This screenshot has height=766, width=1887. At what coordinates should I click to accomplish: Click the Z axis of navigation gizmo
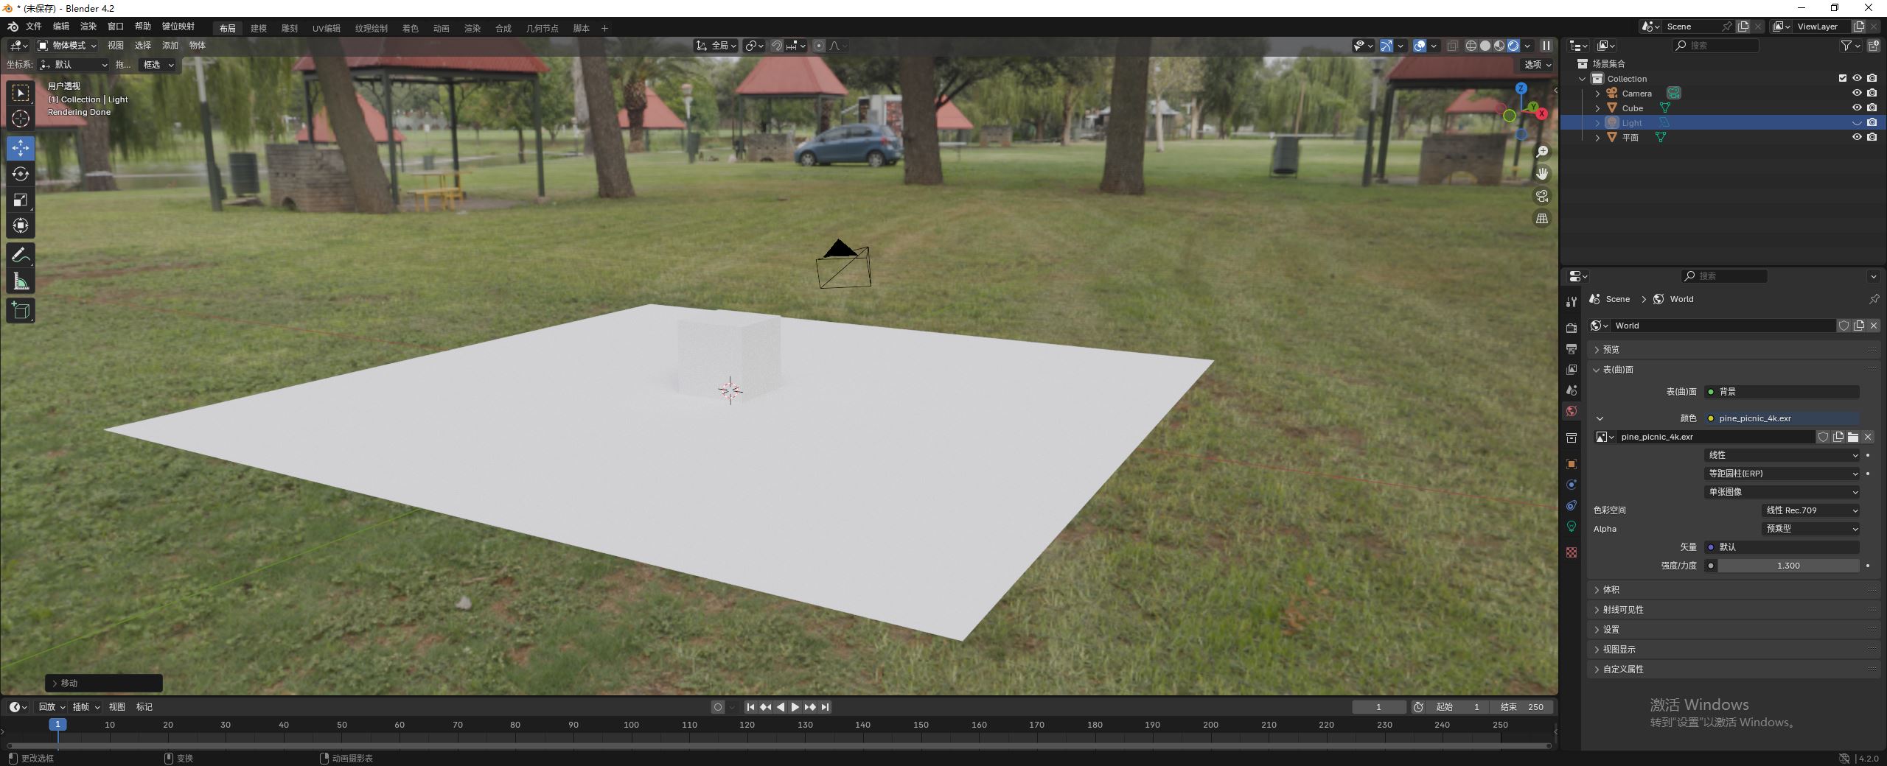(1521, 88)
